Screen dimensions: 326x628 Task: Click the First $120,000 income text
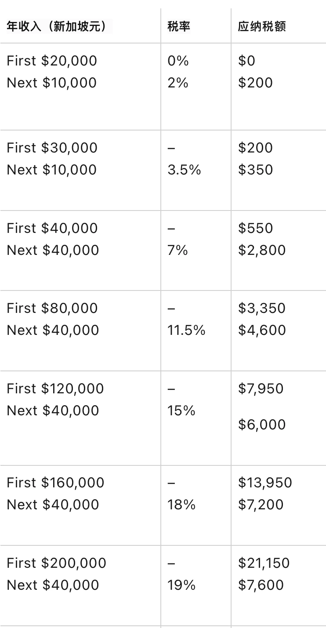tap(55, 388)
